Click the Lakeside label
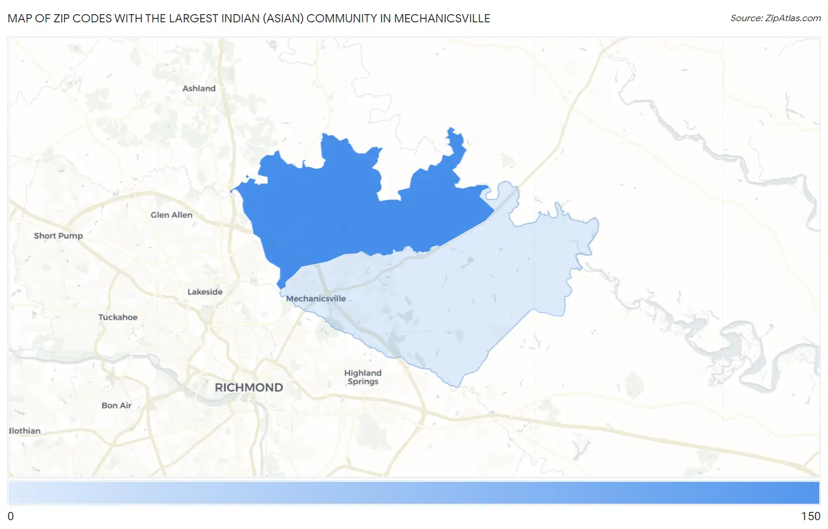828x529 pixels. pos(205,292)
